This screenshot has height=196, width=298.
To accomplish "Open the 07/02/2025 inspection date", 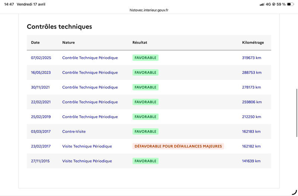I will pyautogui.click(x=41, y=58).
